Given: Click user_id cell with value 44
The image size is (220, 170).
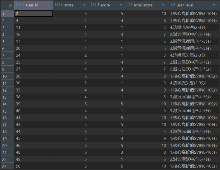Looking at the screenshot, I should 33,132.
